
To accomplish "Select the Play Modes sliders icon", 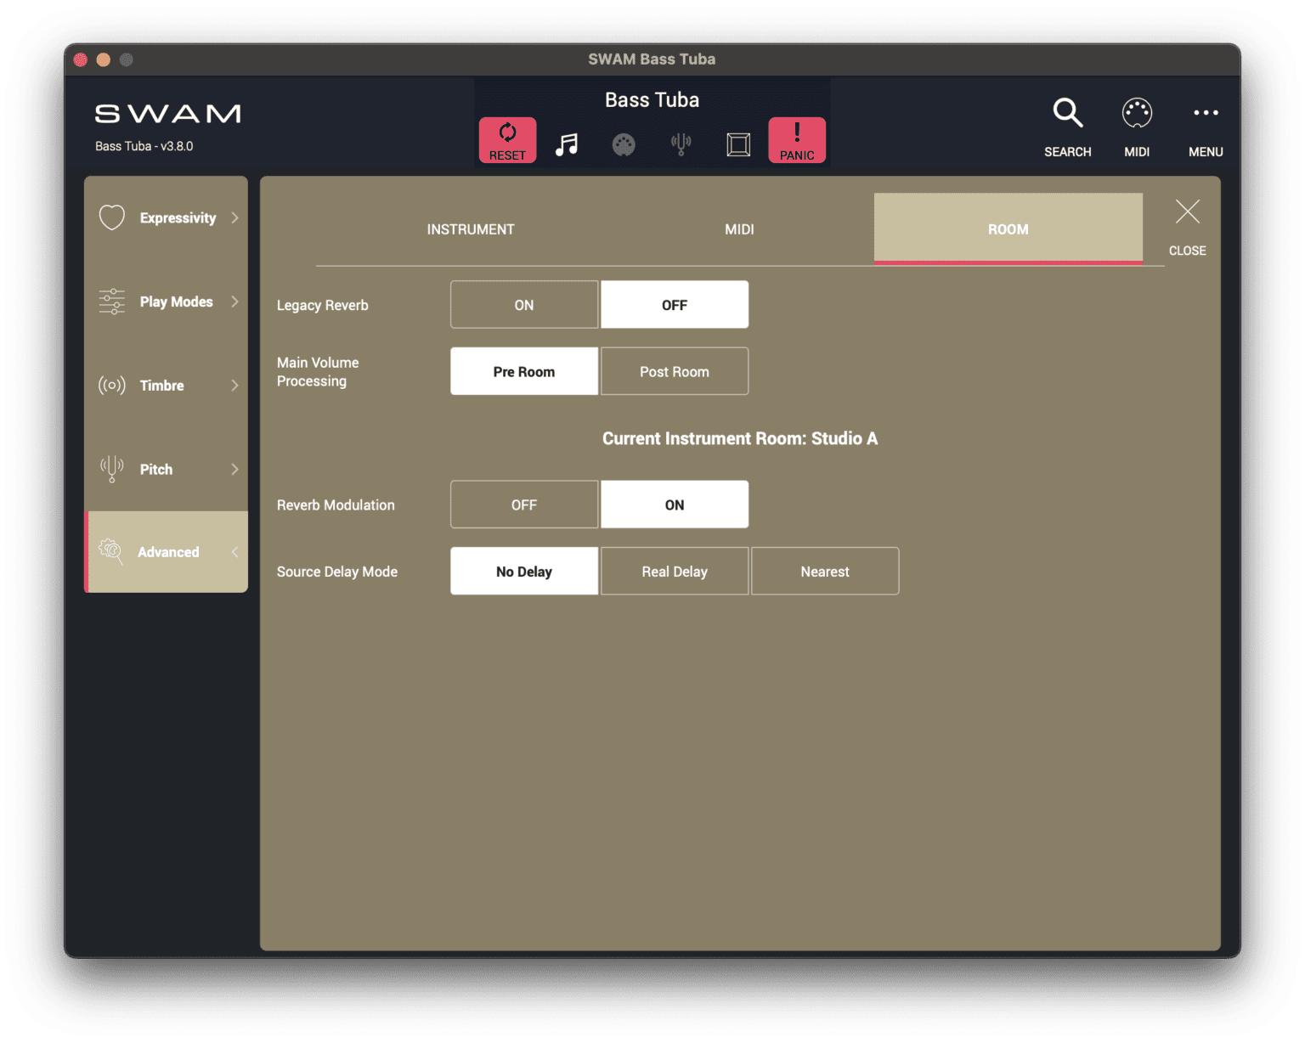I will [x=111, y=302].
